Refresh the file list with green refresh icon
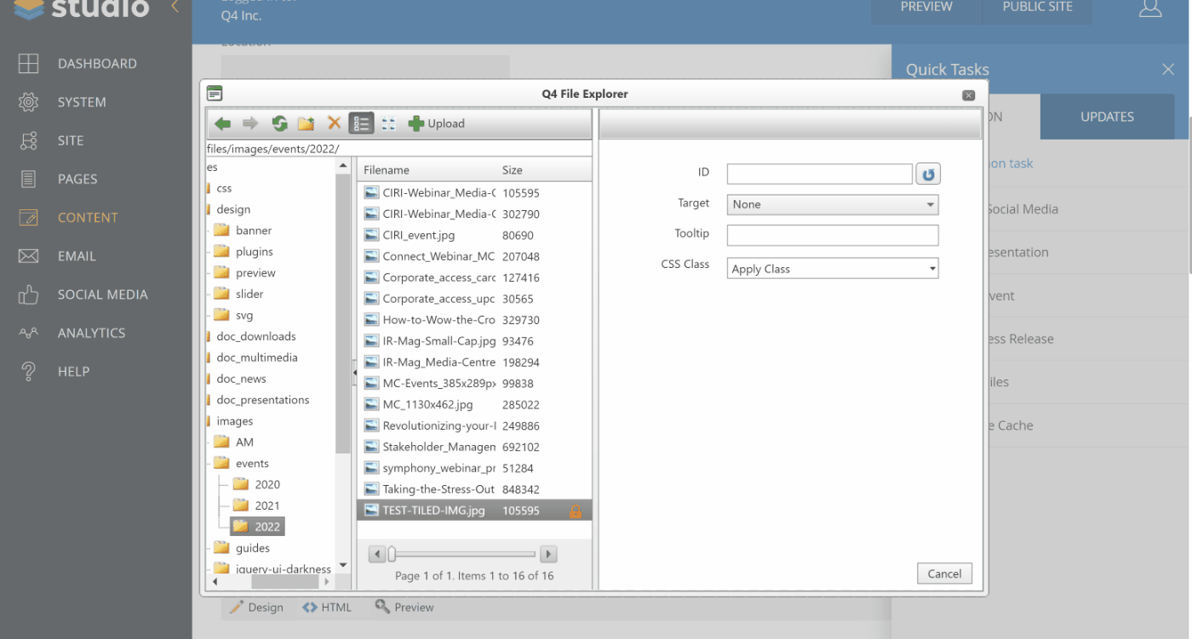1192x639 pixels. click(279, 123)
